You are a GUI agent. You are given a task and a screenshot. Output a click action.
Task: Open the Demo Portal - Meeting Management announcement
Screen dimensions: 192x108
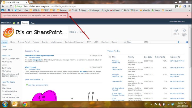(39, 55)
